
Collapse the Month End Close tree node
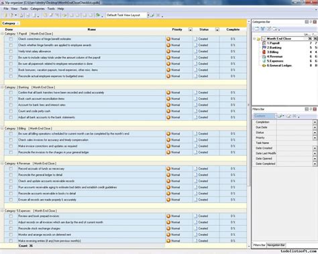(254, 39)
